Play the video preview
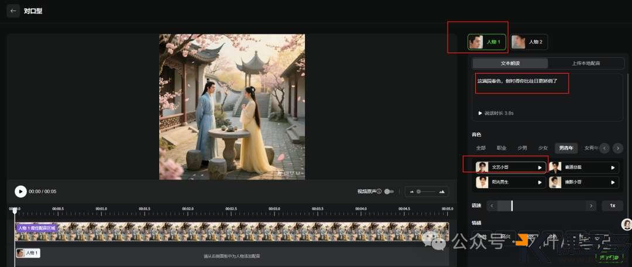This screenshot has height=267, width=632. pos(20,191)
